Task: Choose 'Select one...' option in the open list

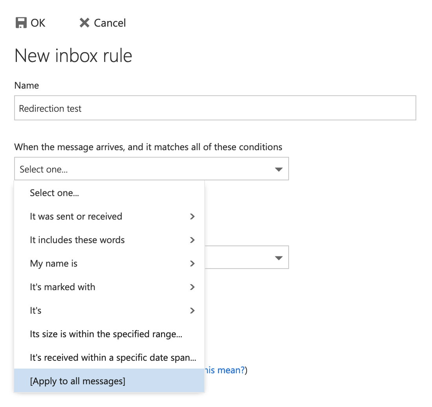Action: pos(55,193)
